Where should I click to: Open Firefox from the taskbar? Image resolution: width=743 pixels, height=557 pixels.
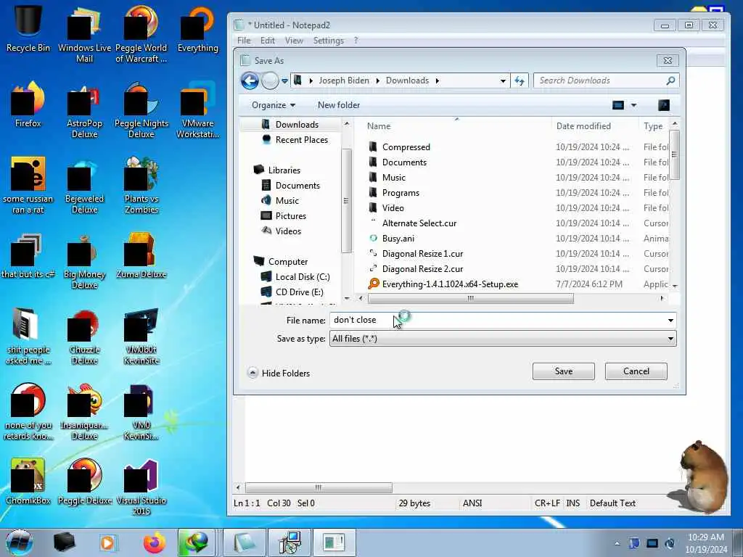tap(155, 542)
